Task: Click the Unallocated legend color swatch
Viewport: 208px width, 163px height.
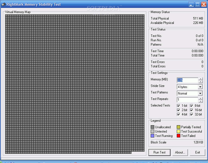Action: (x=152, y=127)
